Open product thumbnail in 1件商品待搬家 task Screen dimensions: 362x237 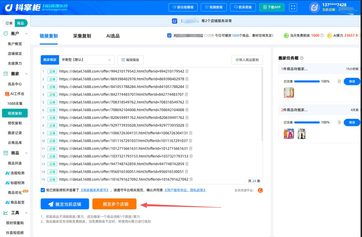(x=289, y=93)
